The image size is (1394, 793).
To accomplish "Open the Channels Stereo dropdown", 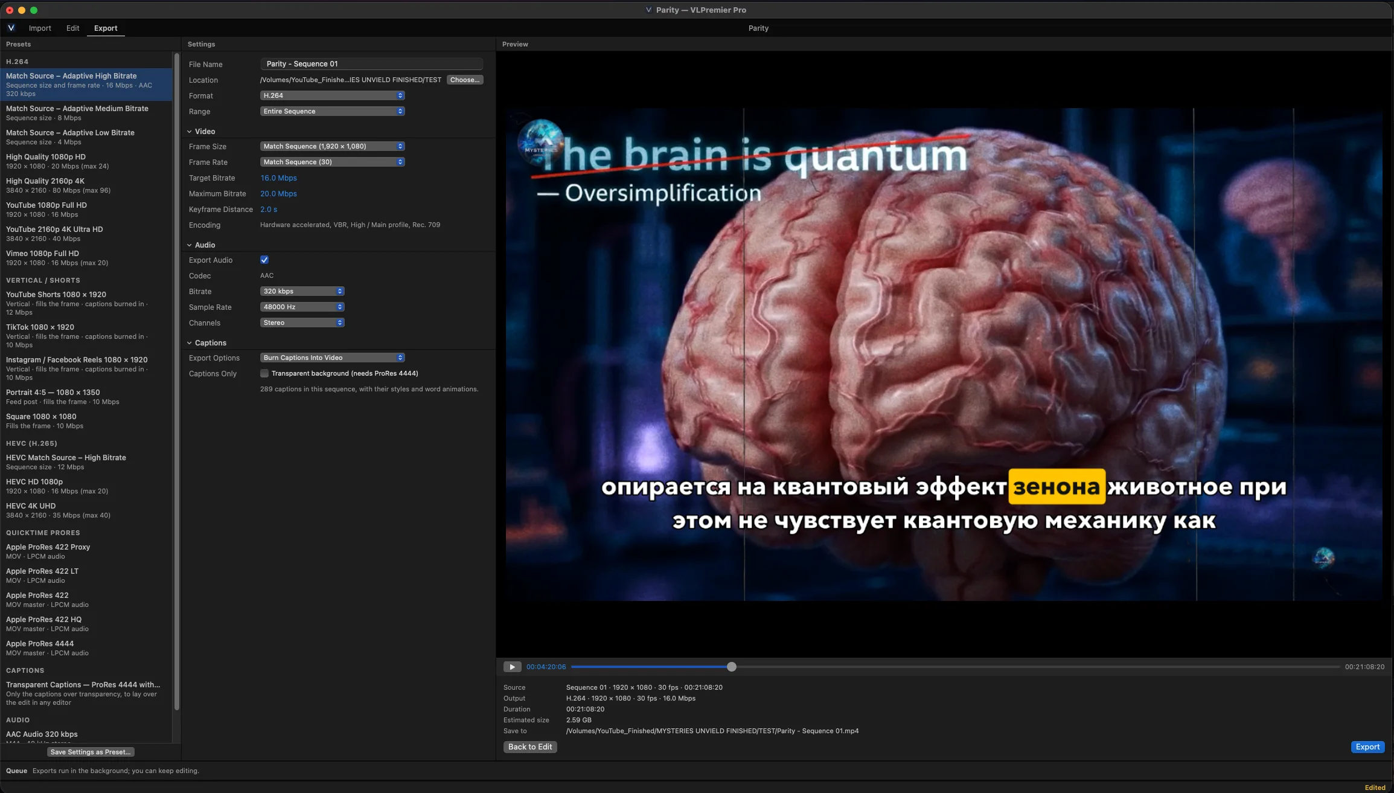I will pos(302,323).
